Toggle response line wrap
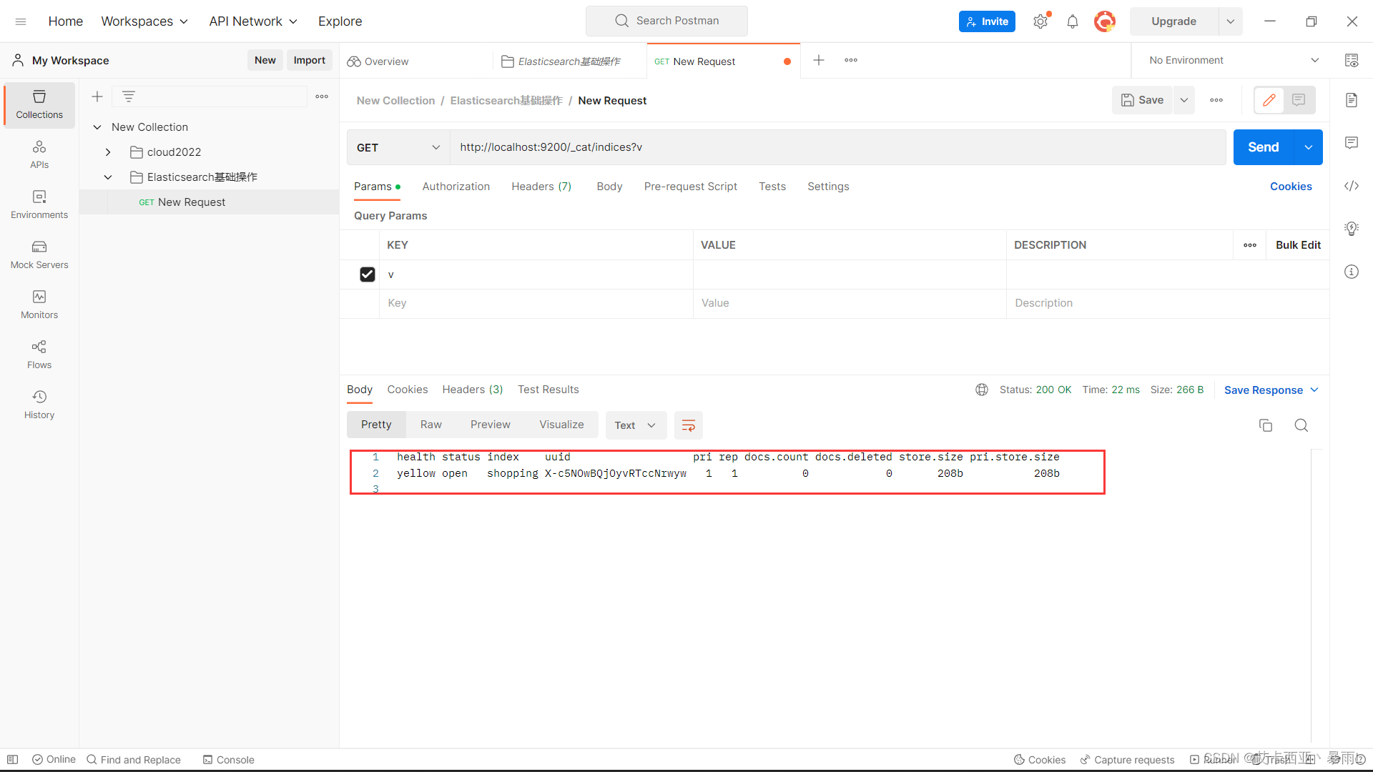The width and height of the screenshot is (1373, 772). 689,425
